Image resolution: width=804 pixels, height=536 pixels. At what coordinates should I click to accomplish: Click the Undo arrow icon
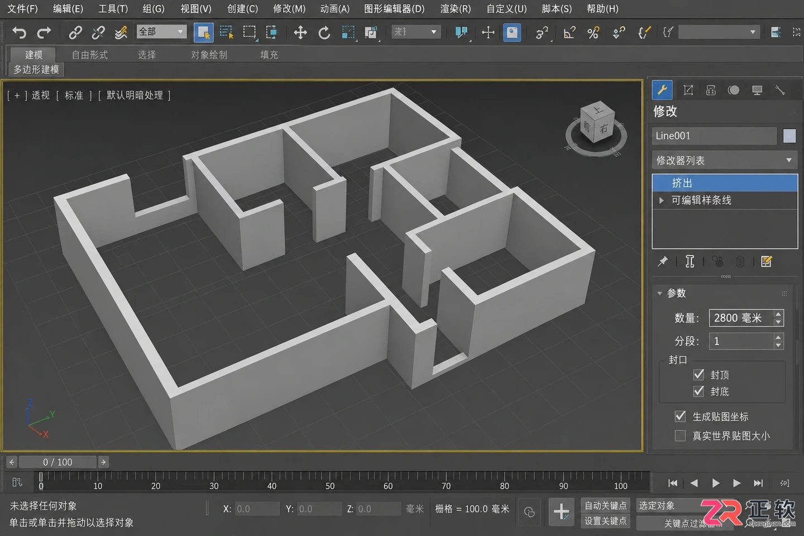[x=20, y=32]
